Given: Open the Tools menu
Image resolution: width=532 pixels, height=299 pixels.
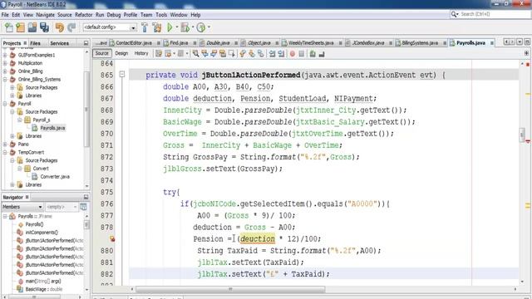Looking at the screenshot, I should click(x=161, y=15).
